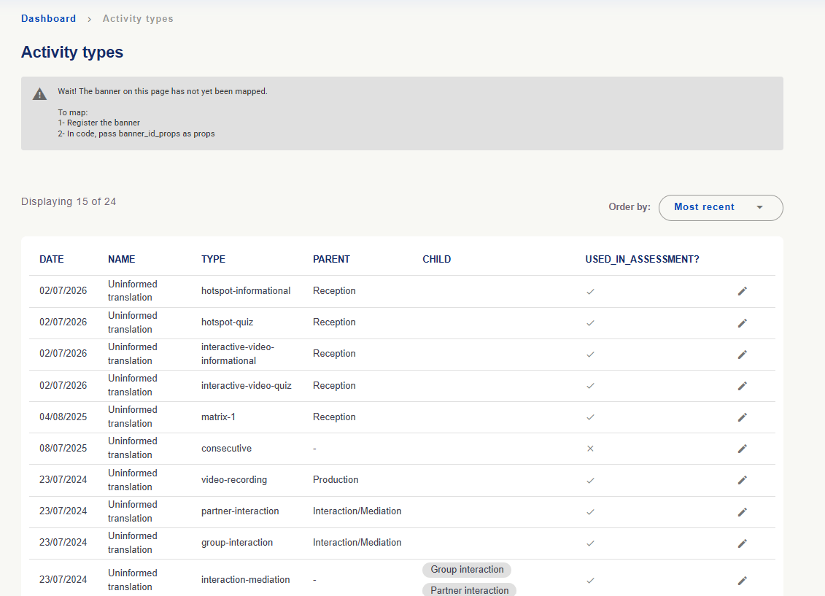Edit the interactive-video-quiz activity type

(743, 386)
